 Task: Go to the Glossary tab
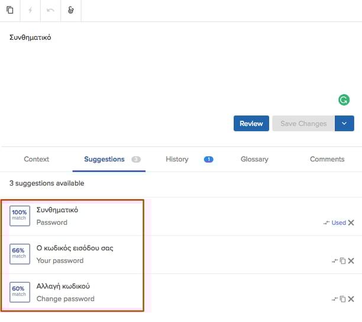pos(254,159)
